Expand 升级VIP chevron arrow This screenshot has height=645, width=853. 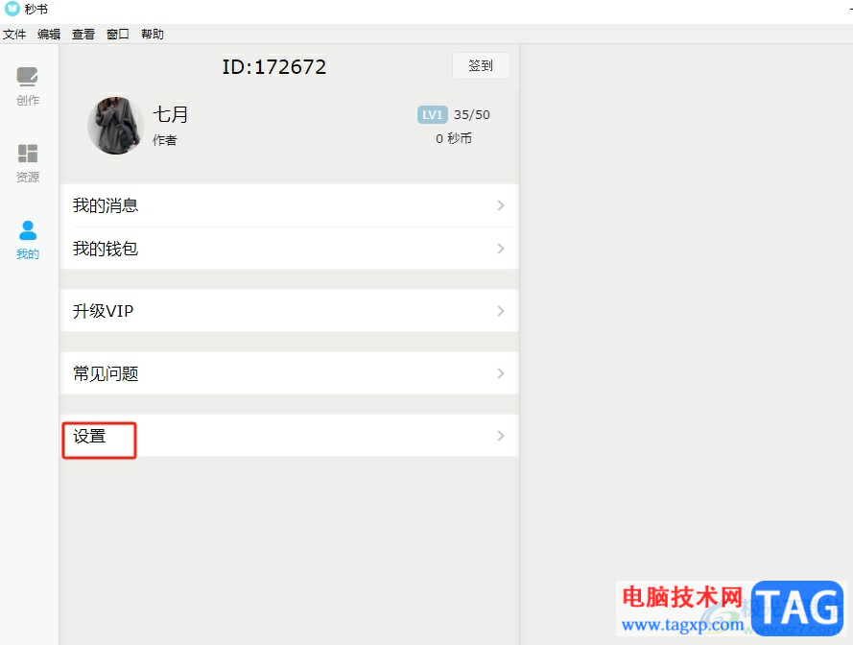(501, 311)
